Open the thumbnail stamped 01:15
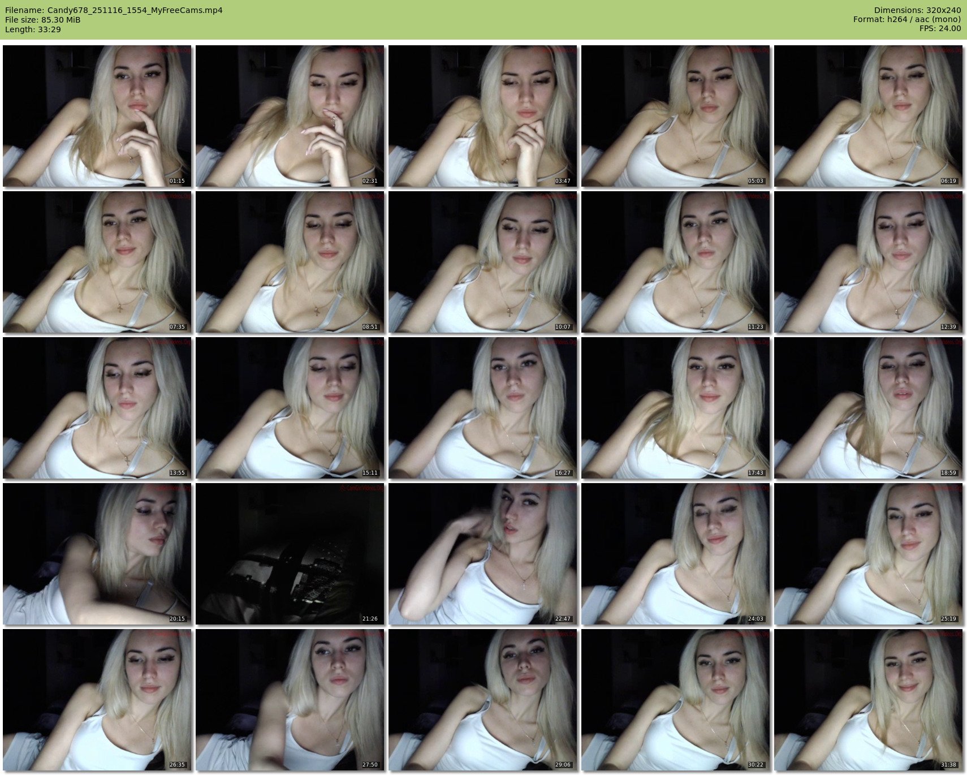 (97, 116)
